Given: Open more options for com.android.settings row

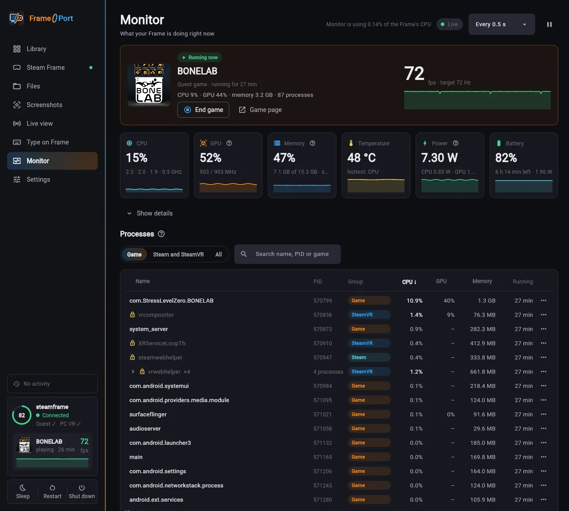Looking at the screenshot, I should click(544, 471).
